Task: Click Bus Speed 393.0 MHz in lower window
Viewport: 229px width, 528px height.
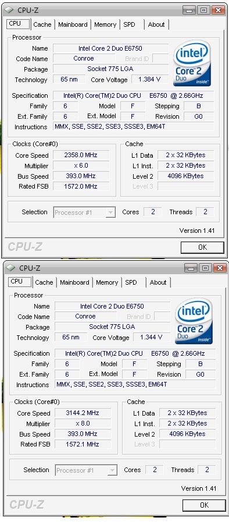Action: tap(83, 434)
